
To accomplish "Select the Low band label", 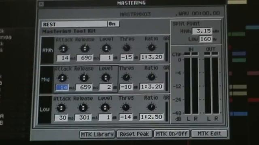I will pos(45,110).
